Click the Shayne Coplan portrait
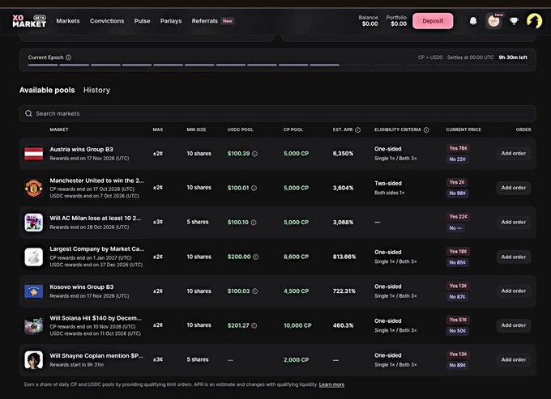 click(x=34, y=360)
